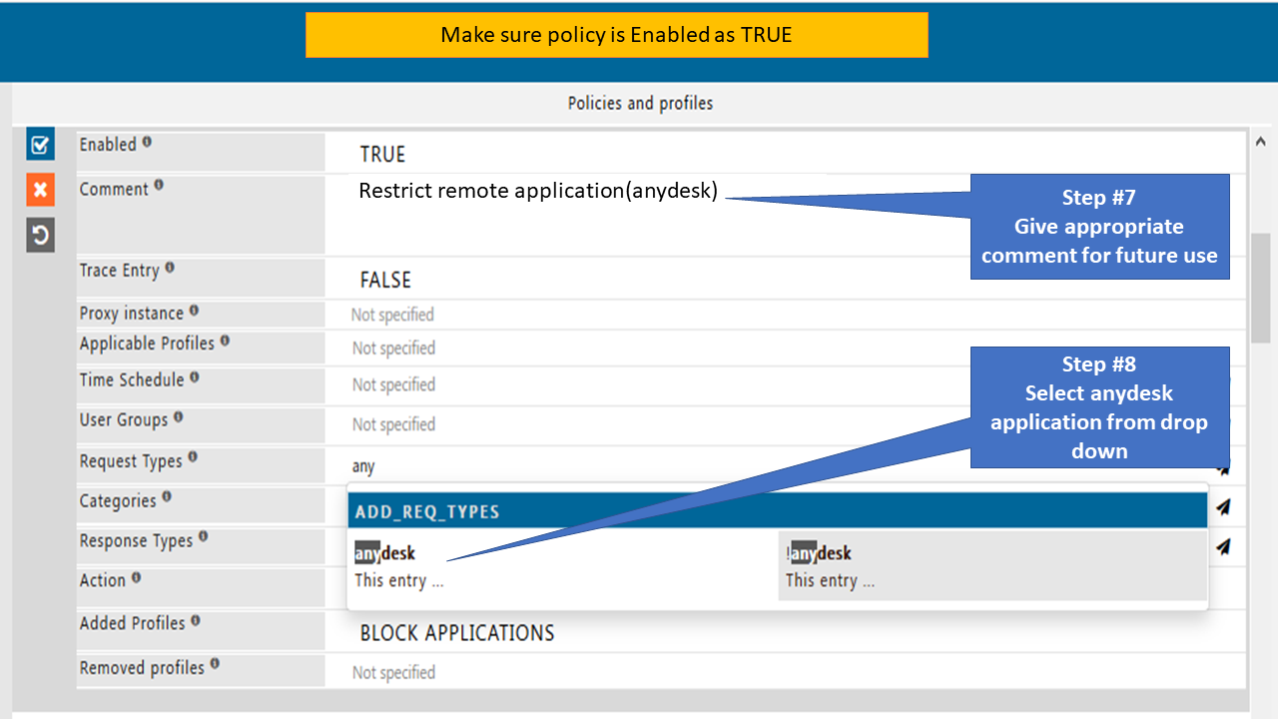
Task: Click info icon beside Request Types
Action: (193, 458)
